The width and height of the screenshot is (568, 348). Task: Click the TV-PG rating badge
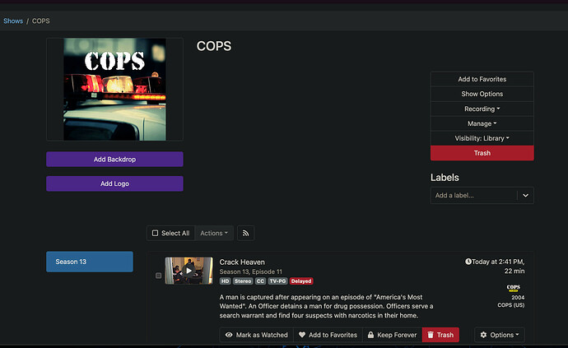tap(278, 281)
